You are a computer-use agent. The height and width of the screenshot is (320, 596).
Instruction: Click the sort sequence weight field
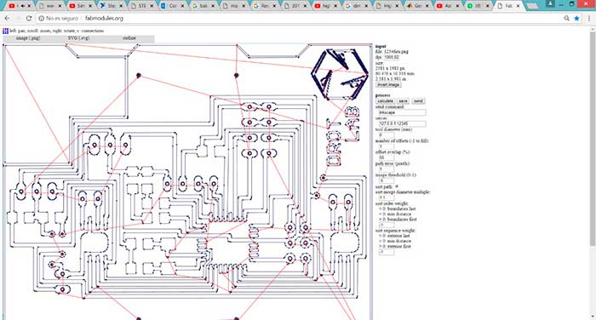386,252
